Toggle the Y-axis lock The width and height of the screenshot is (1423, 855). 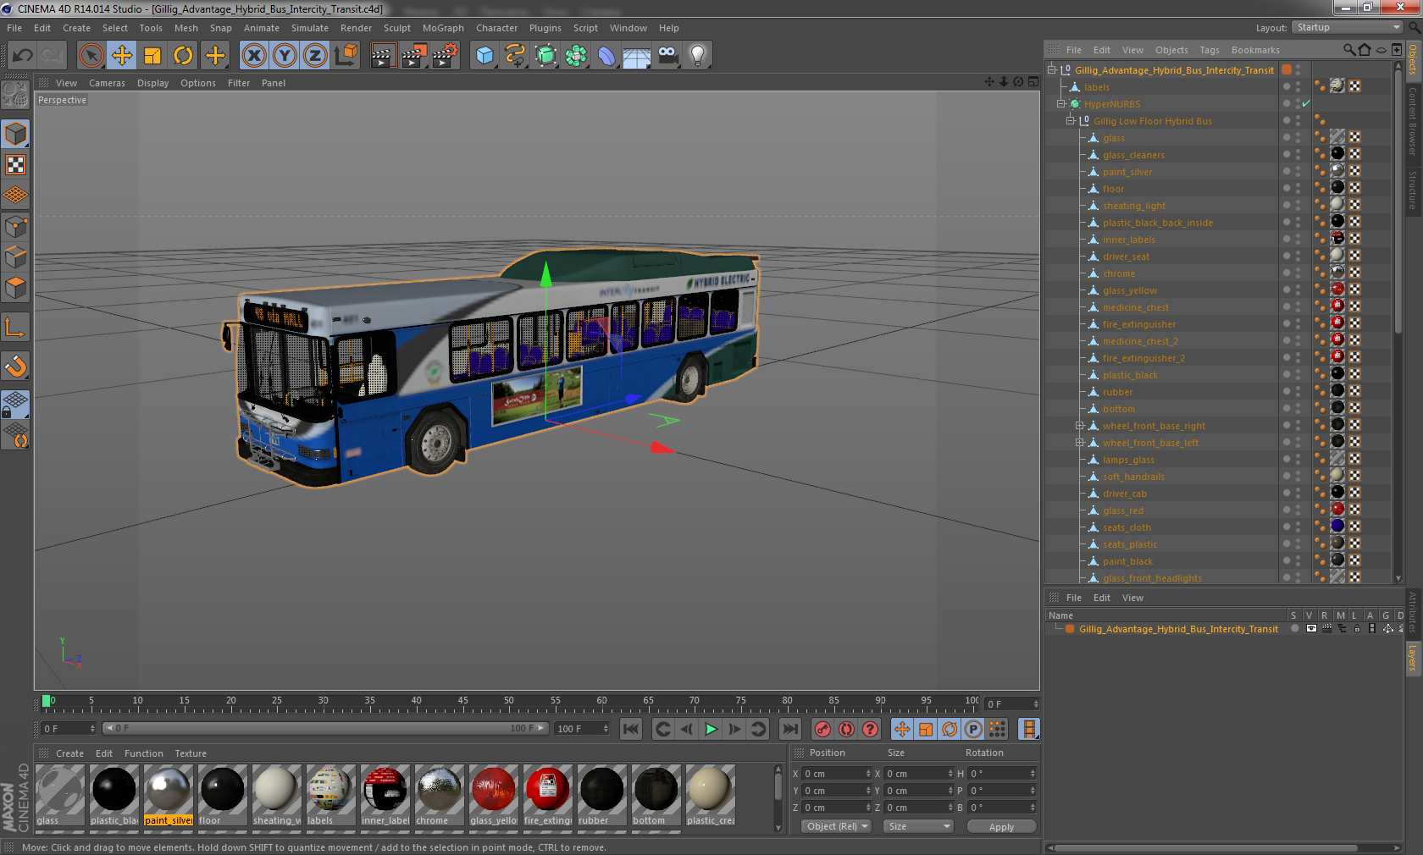point(285,56)
